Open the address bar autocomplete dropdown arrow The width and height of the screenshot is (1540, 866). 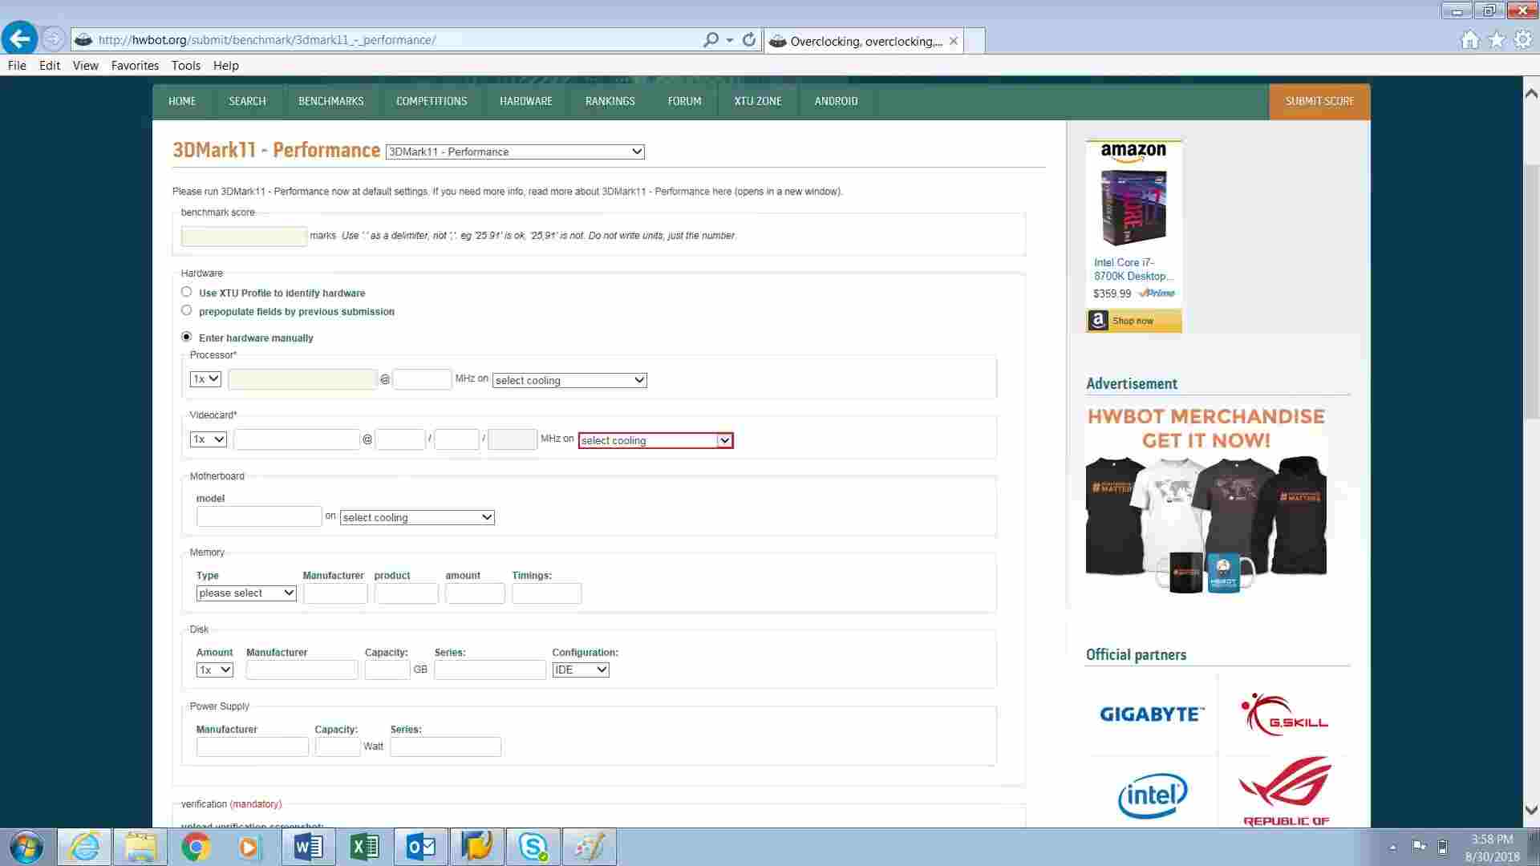pyautogui.click(x=730, y=40)
